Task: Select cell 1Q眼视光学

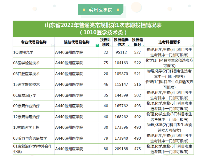Action: [34, 52]
